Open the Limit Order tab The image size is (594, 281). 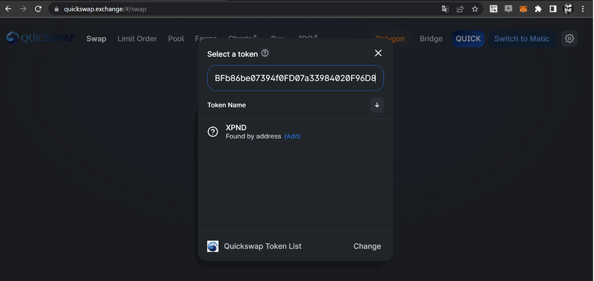click(137, 39)
